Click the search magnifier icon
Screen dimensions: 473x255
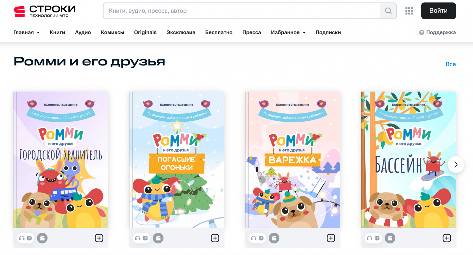388,11
